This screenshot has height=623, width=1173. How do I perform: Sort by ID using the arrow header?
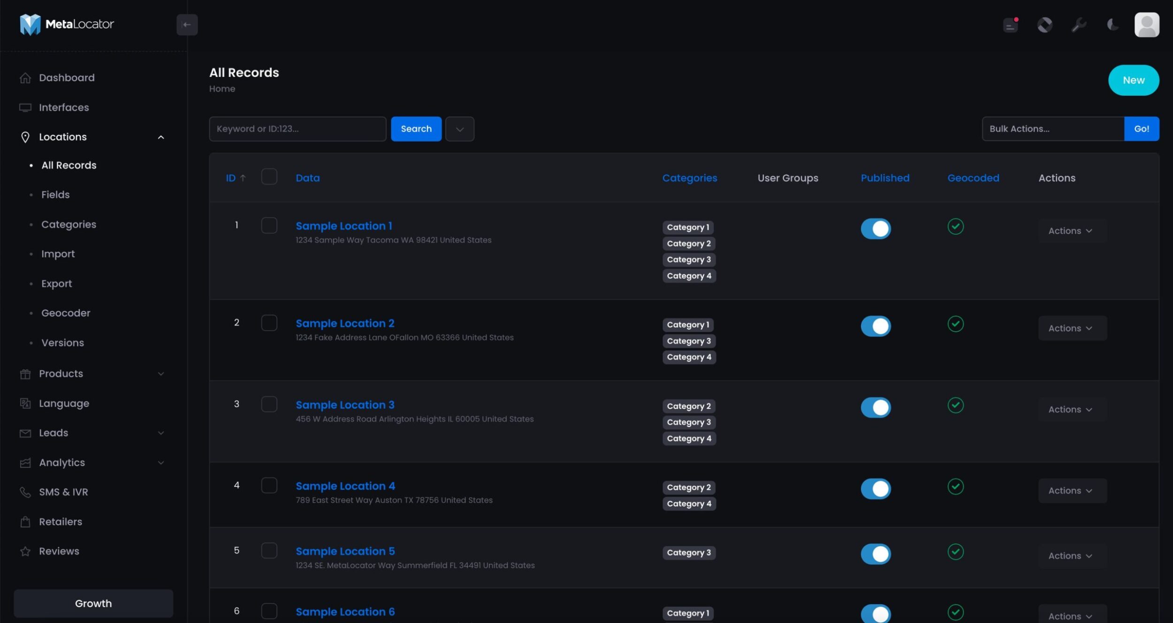pos(236,178)
